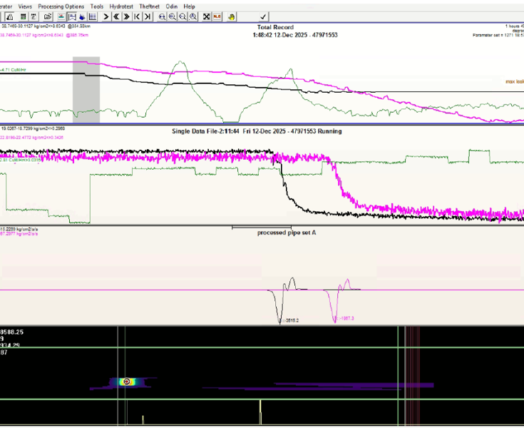This screenshot has width=524, height=428.
Task: Toggle the highlighted graph view toolbar button
Action: [x=72, y=16]
